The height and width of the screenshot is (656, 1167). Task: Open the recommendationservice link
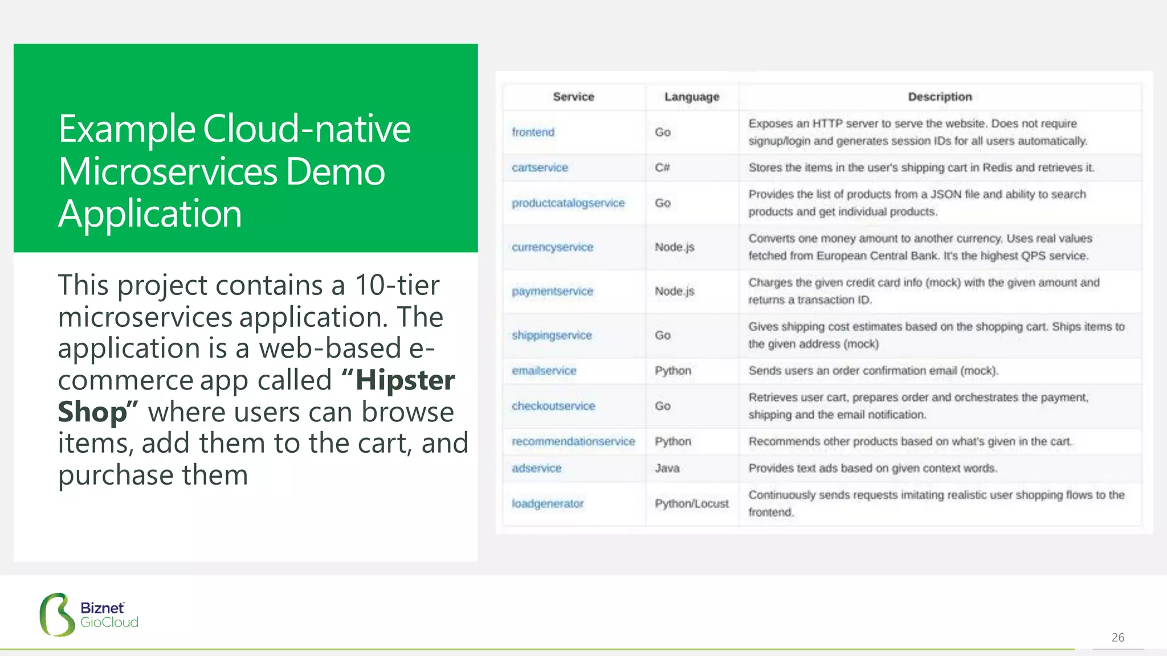point(573,441)
